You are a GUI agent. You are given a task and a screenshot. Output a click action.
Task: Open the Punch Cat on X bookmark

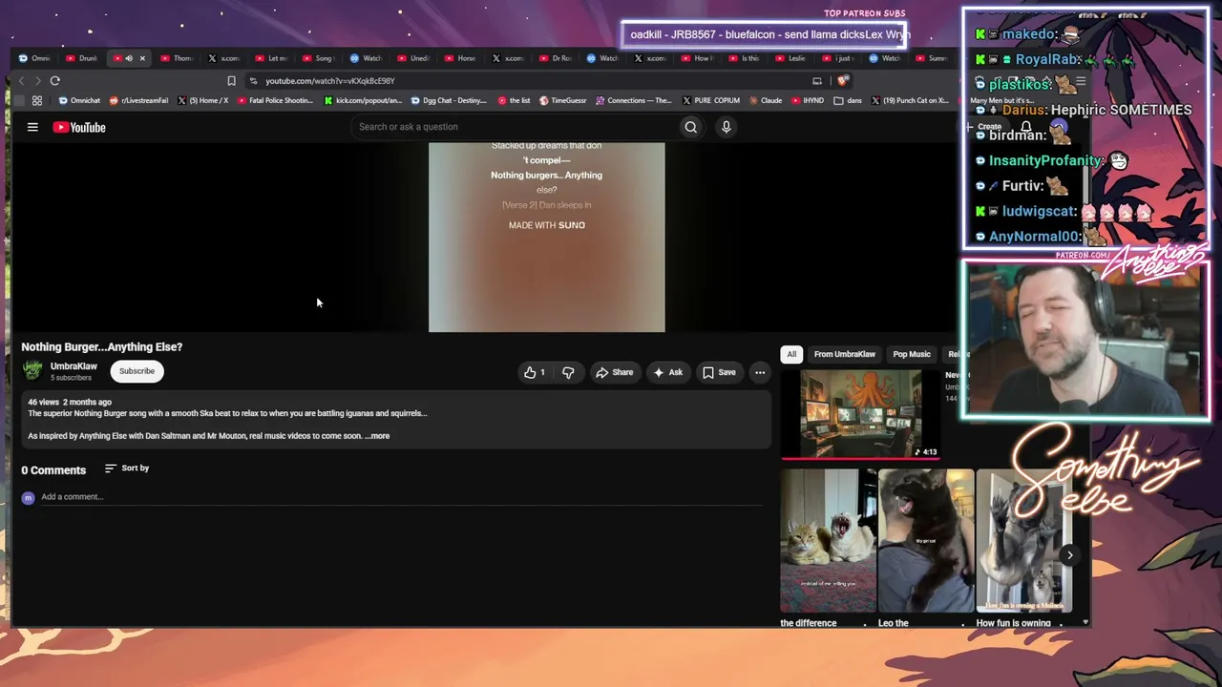click(x=908, y=100)
